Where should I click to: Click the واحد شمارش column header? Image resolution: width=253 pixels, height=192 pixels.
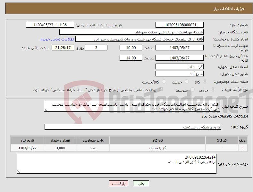coord(93,140)
